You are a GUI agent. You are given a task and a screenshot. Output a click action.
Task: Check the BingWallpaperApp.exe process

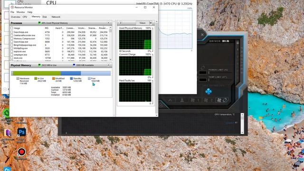pyautogui.click(x=12, y=45)
